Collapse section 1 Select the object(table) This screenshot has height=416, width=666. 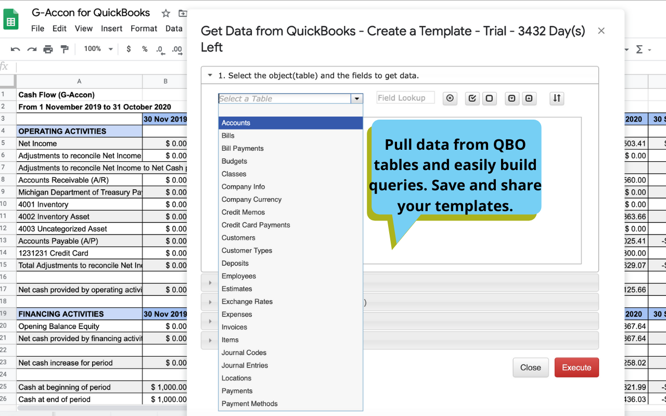pos(210,75)
